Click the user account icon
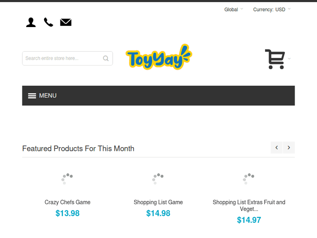317x238 pixels. (x=31, y=22)
